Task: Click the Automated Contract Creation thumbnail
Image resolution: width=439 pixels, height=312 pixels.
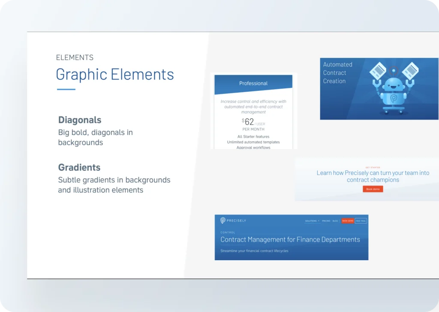Action: [379, 89]
